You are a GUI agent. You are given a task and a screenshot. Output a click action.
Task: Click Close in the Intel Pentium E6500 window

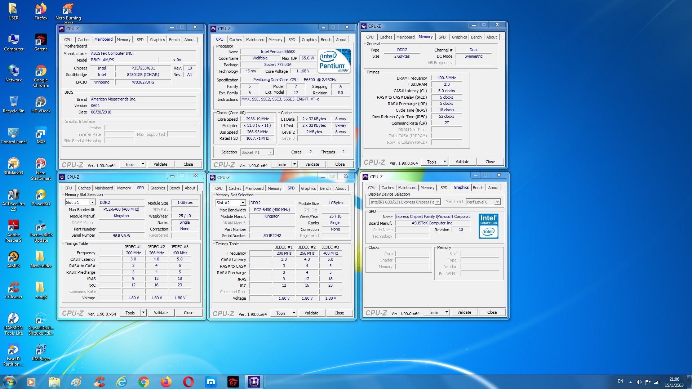(340, 164)
